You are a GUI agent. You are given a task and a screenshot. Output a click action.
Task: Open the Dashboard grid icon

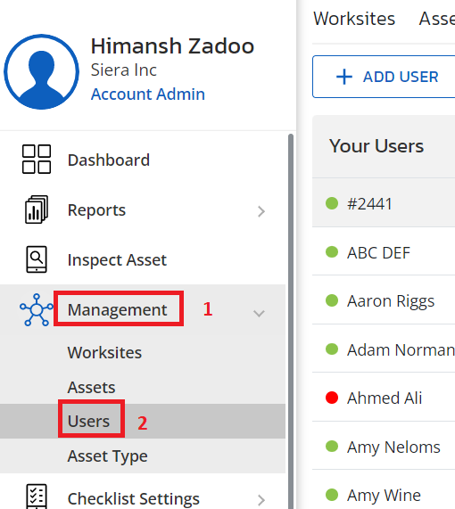tap(37, 159)
